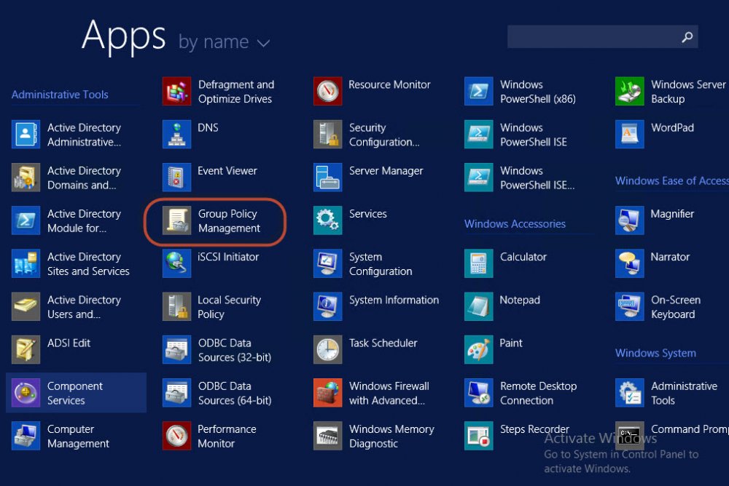
Task: Open Local Security Policy icon
Action: point(176,307)
